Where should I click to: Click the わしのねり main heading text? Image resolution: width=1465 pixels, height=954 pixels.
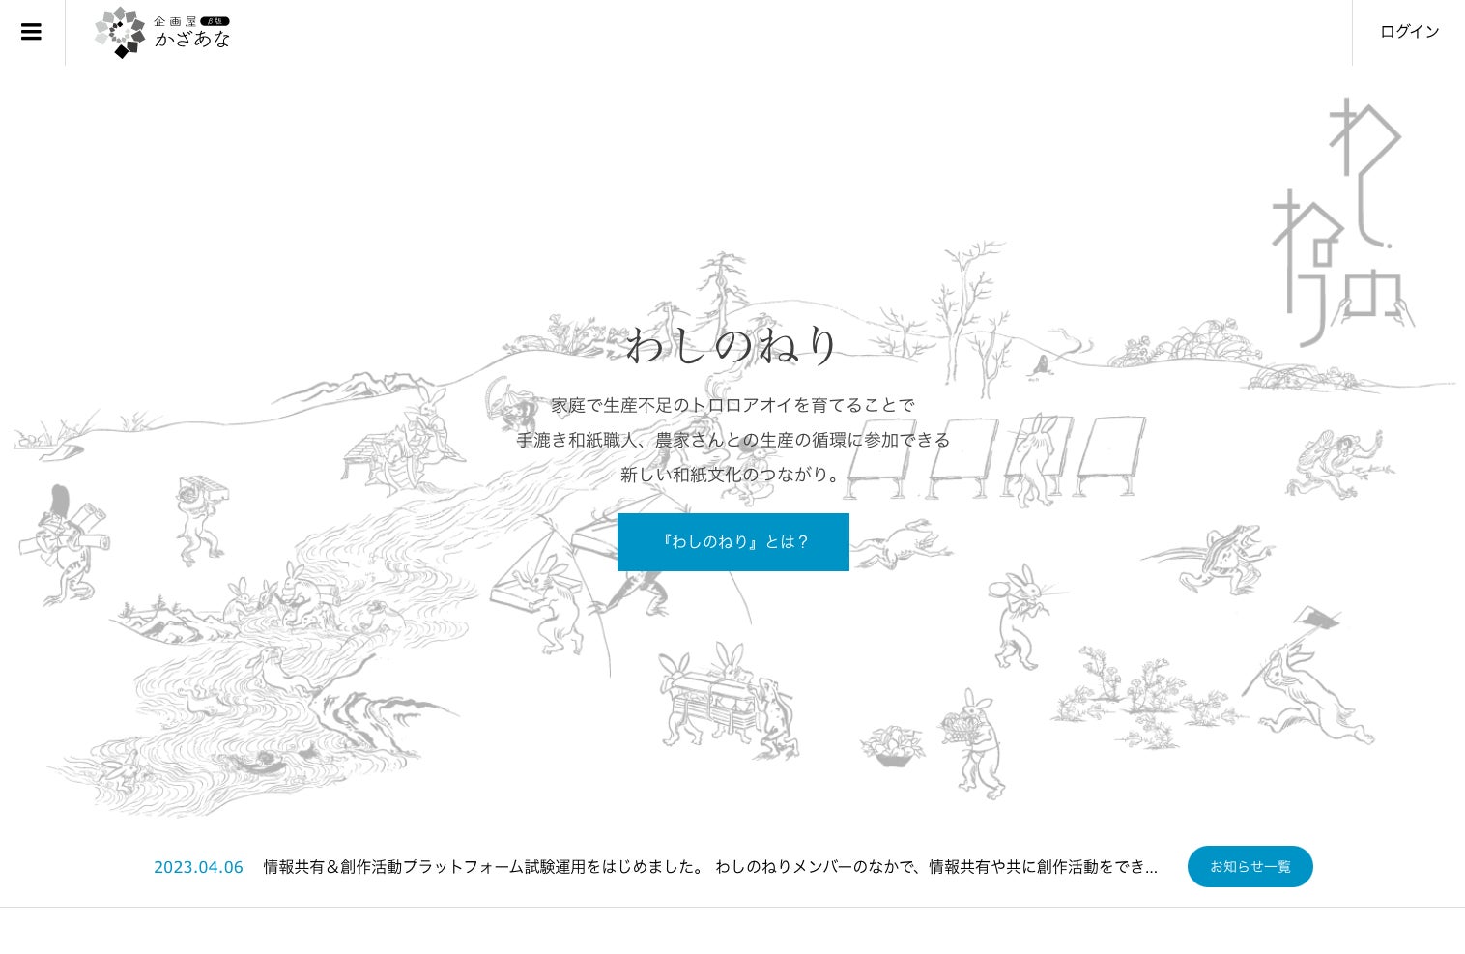(x=732, y=345)
